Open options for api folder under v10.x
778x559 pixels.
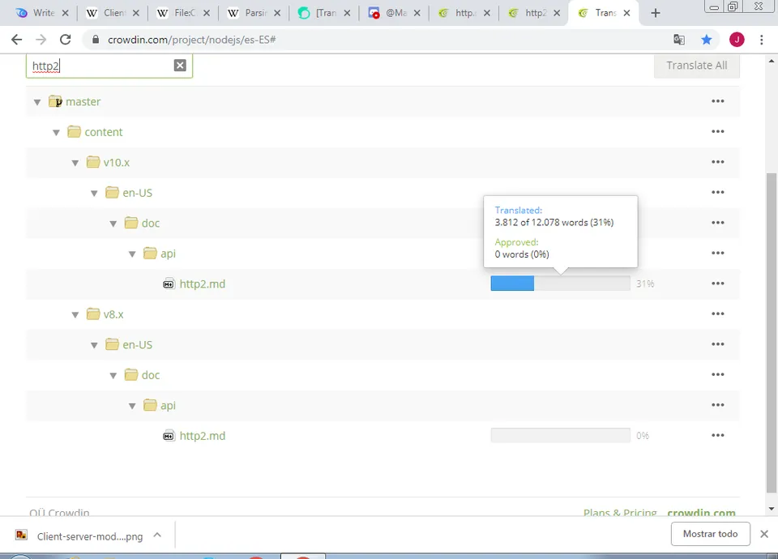717,253
